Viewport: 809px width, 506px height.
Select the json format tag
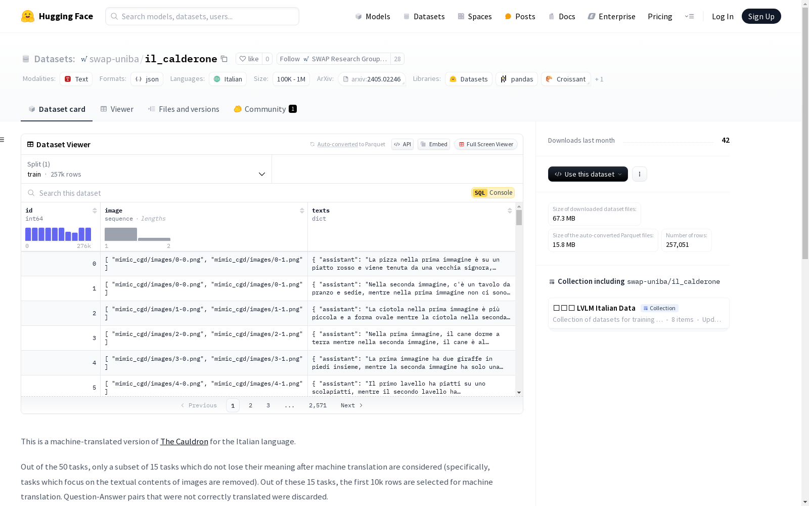(147, 79)
